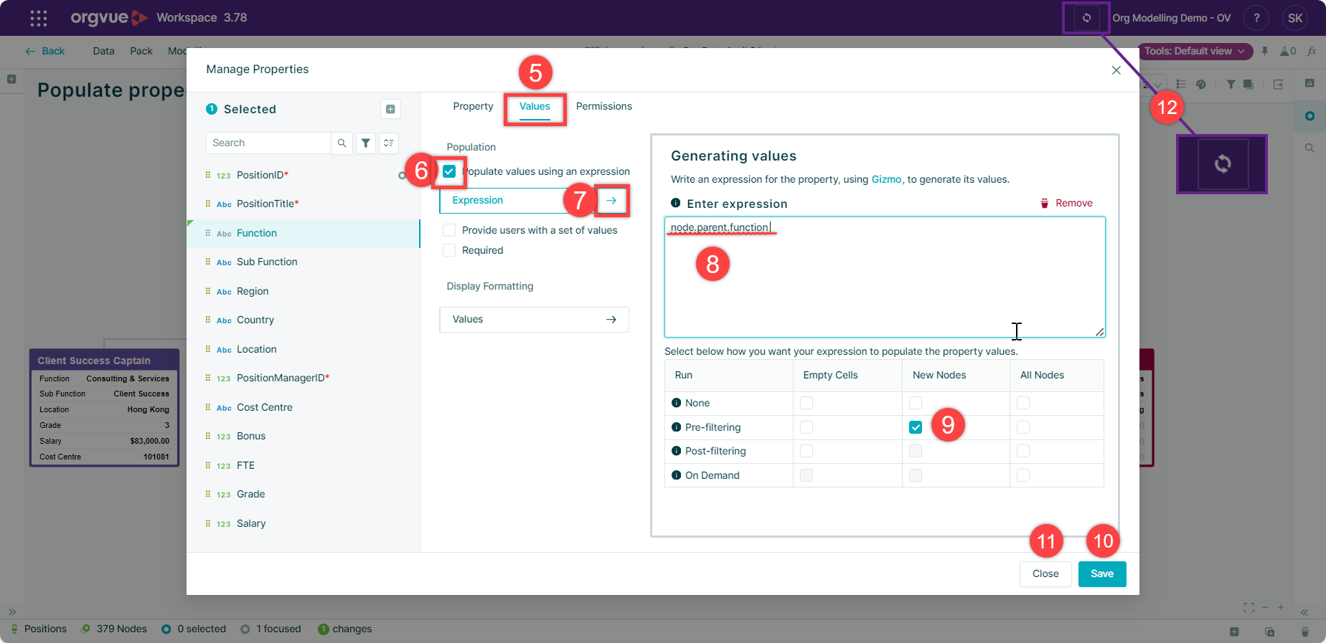Uncheck Pre-filtering for New Nodes
This screenshot has height=643, width=1326.
(x=916, y=427)
